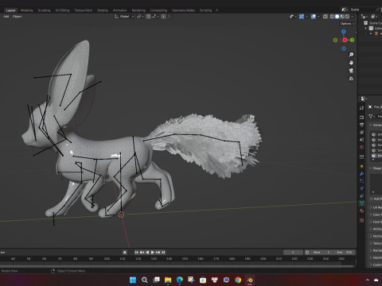Click the current frame number field
The width and height of the screenshot is (382, 286).
[x=293, y=252]
